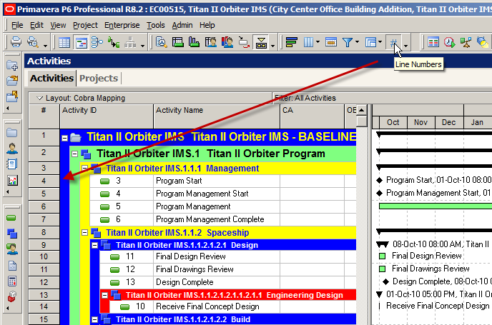Click the Group and Sort icon

(371, 42)
